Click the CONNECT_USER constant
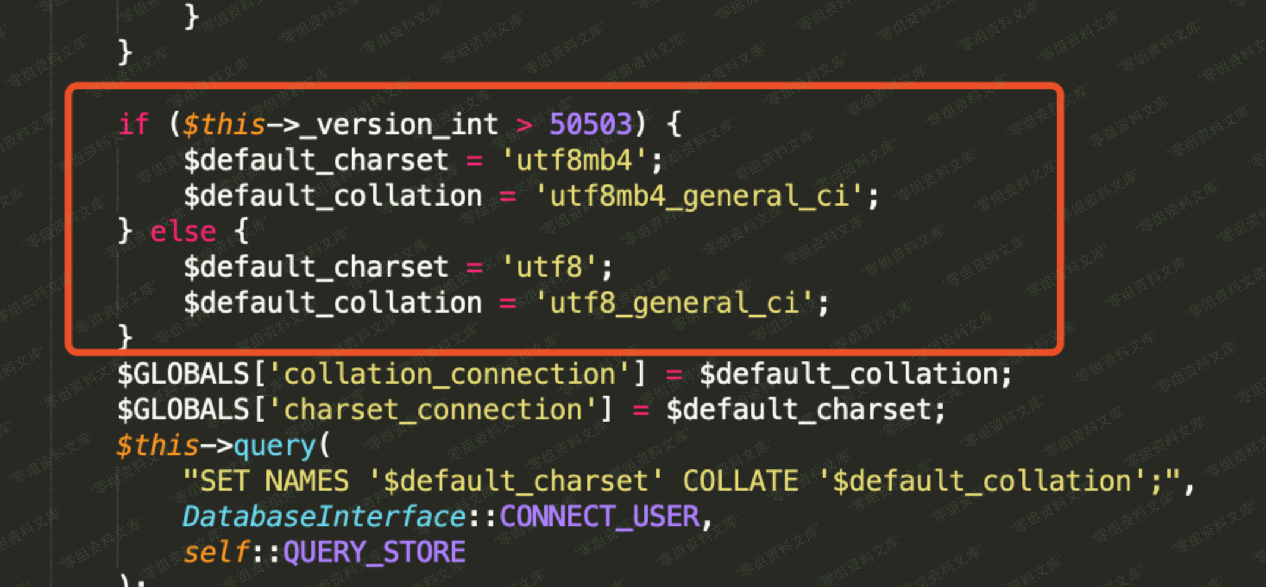The image size is (1266, 587). point(600,517)
